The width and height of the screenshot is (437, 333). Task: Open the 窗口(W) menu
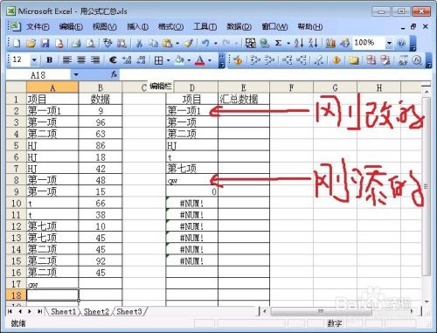[274, 27]
